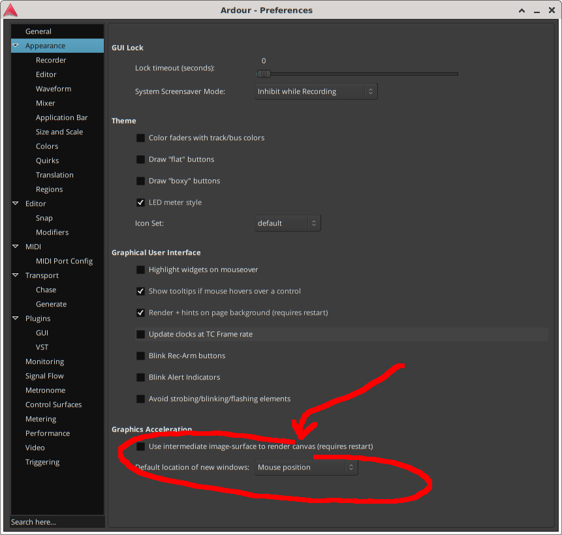Collapse the Editor tree section
The image size is (562, 535).
click(x=16, y=204)
